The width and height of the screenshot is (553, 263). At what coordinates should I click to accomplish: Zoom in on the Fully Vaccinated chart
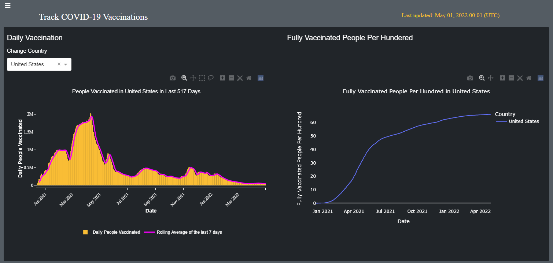pos(502,78)
